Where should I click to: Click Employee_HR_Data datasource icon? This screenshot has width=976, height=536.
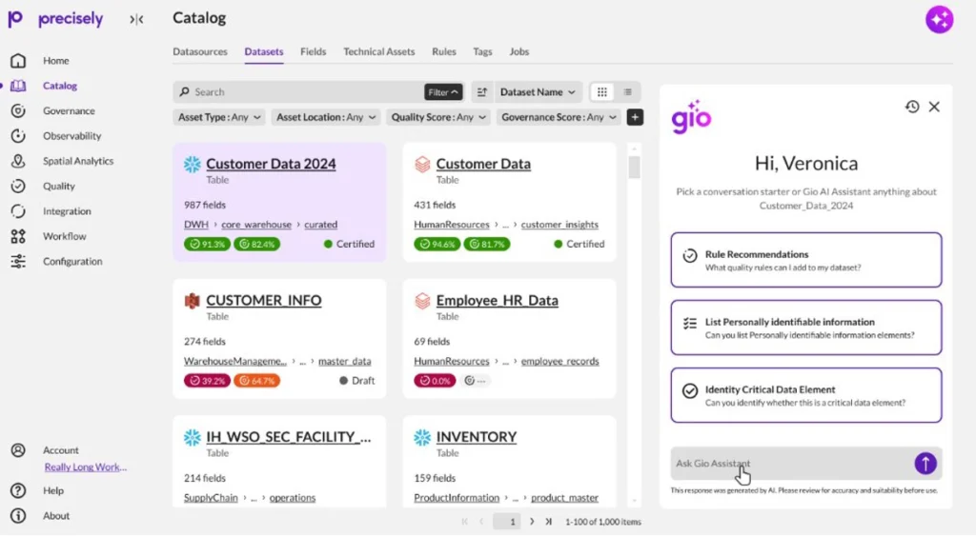click(422, 301)
